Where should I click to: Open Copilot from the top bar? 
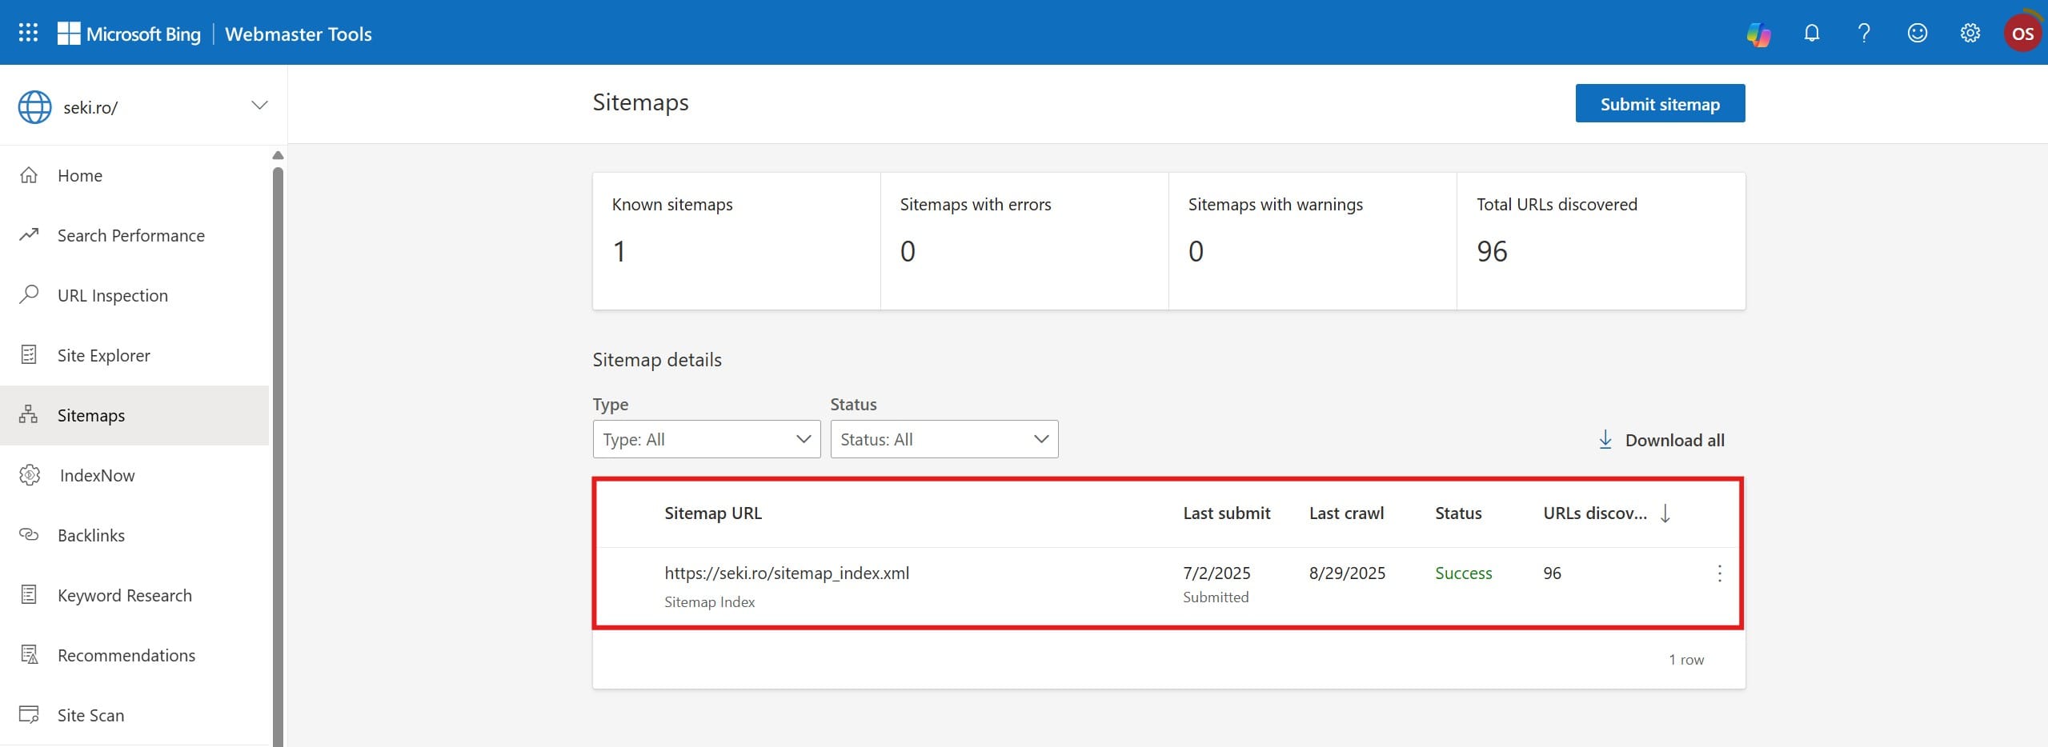1758,33
